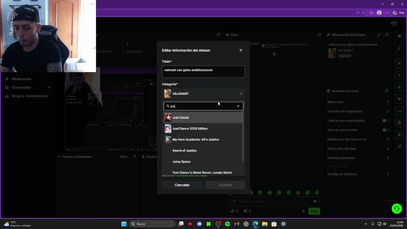This screenshot has height=229, width=407.
Task: Open the emoji picker in chat
Action: [315, 201]
